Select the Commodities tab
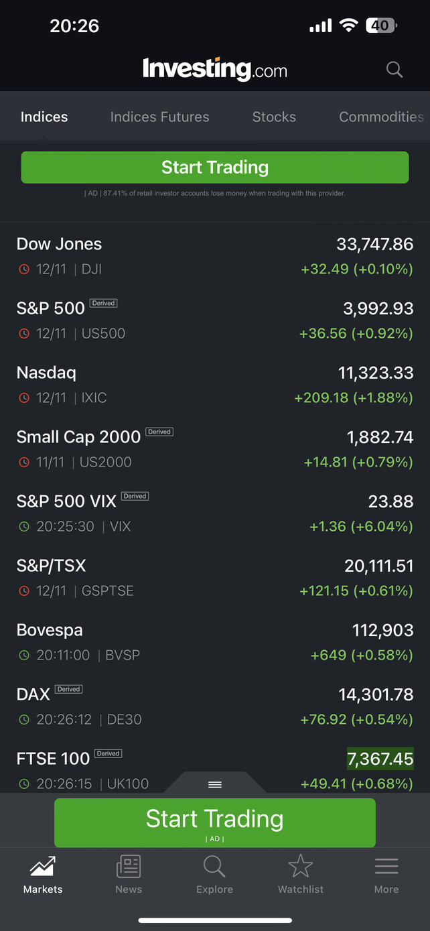Image resolution: width=430 pixels, height=931 pixels. (381, 117)
